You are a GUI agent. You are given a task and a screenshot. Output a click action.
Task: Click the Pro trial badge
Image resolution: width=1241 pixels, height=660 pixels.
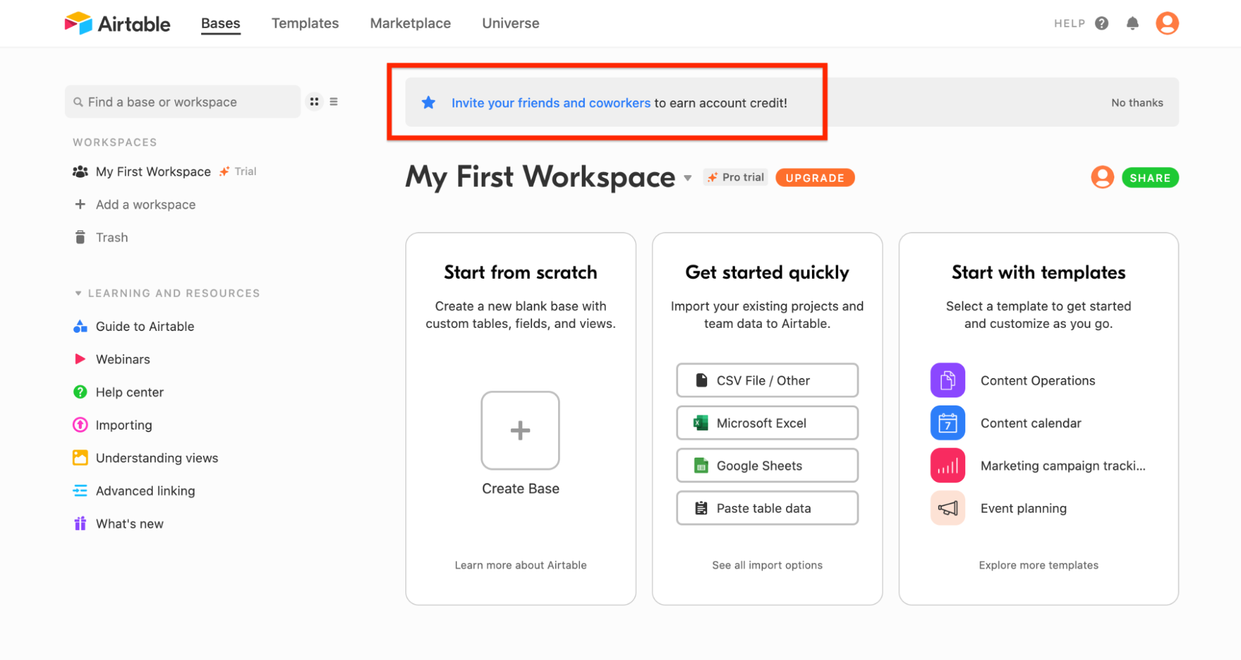pyautogui.click(x=736, y=178)
